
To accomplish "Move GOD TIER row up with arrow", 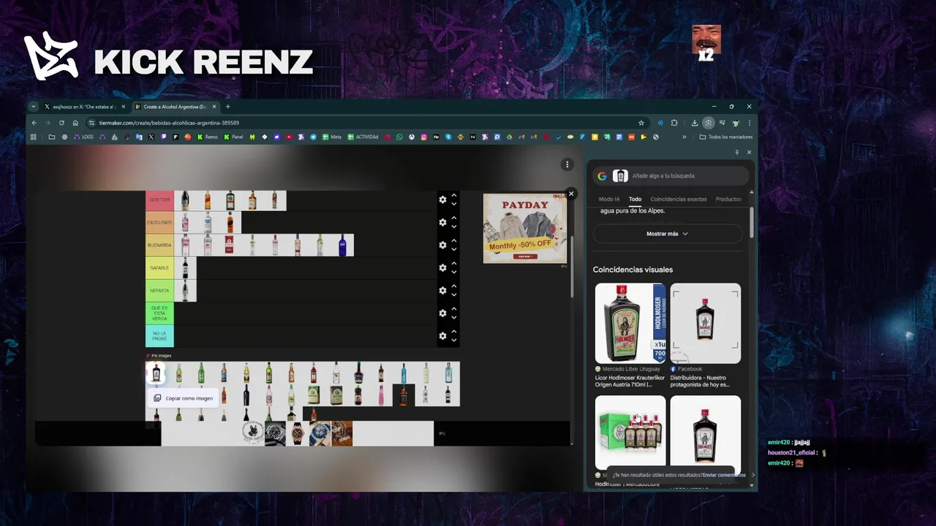I will tap(454, 195).
